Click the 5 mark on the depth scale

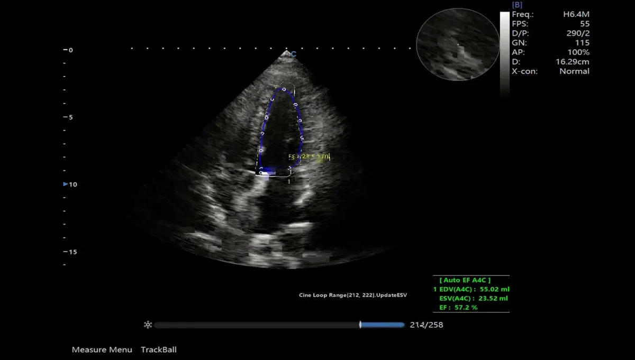(x=70, y=117)
